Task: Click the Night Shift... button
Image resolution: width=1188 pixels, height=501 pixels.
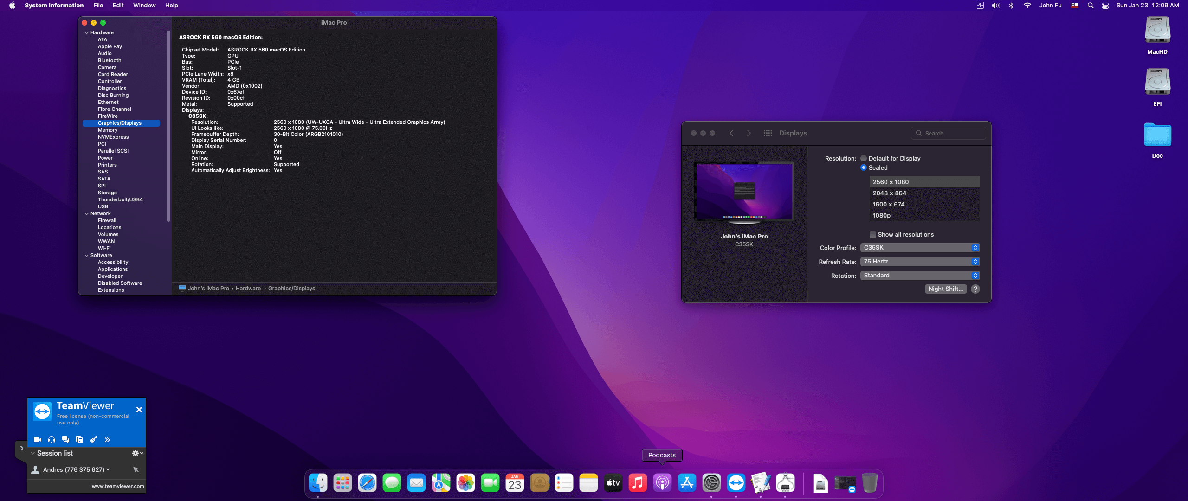Action: 946,289
